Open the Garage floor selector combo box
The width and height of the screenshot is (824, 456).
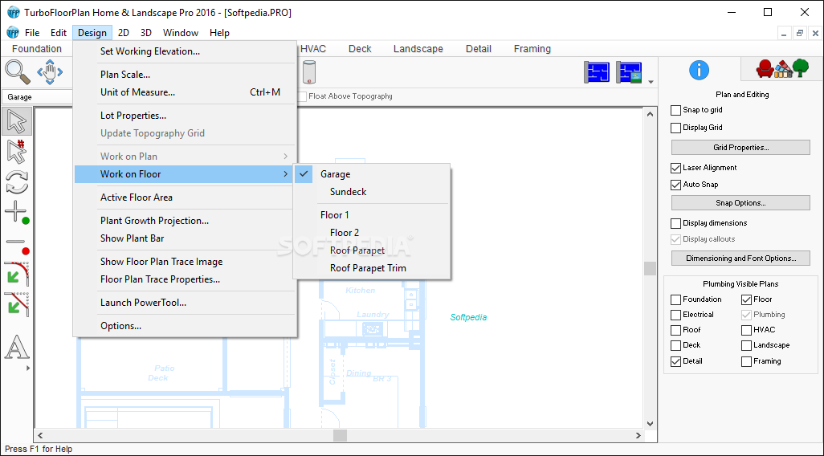[38, 97]
